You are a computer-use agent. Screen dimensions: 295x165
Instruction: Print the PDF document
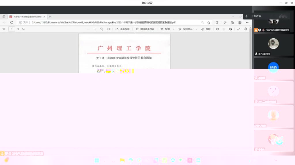point(217,29)
